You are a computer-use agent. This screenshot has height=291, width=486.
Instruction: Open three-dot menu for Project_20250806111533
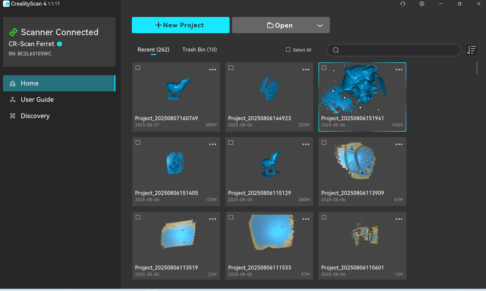point(306,219)
